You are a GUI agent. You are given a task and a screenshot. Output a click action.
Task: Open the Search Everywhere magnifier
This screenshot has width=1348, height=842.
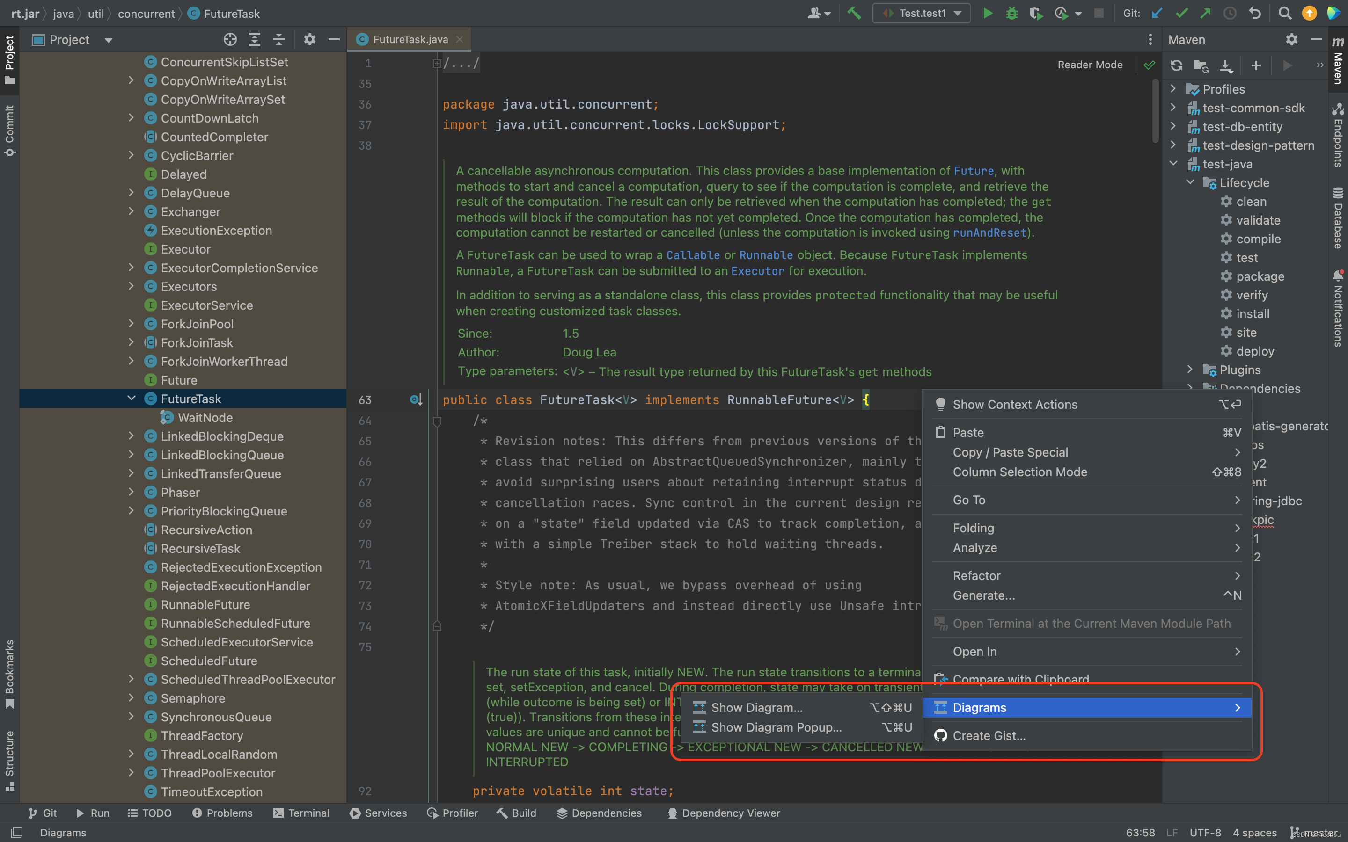pyautogui.click(x=1284, y=14)
